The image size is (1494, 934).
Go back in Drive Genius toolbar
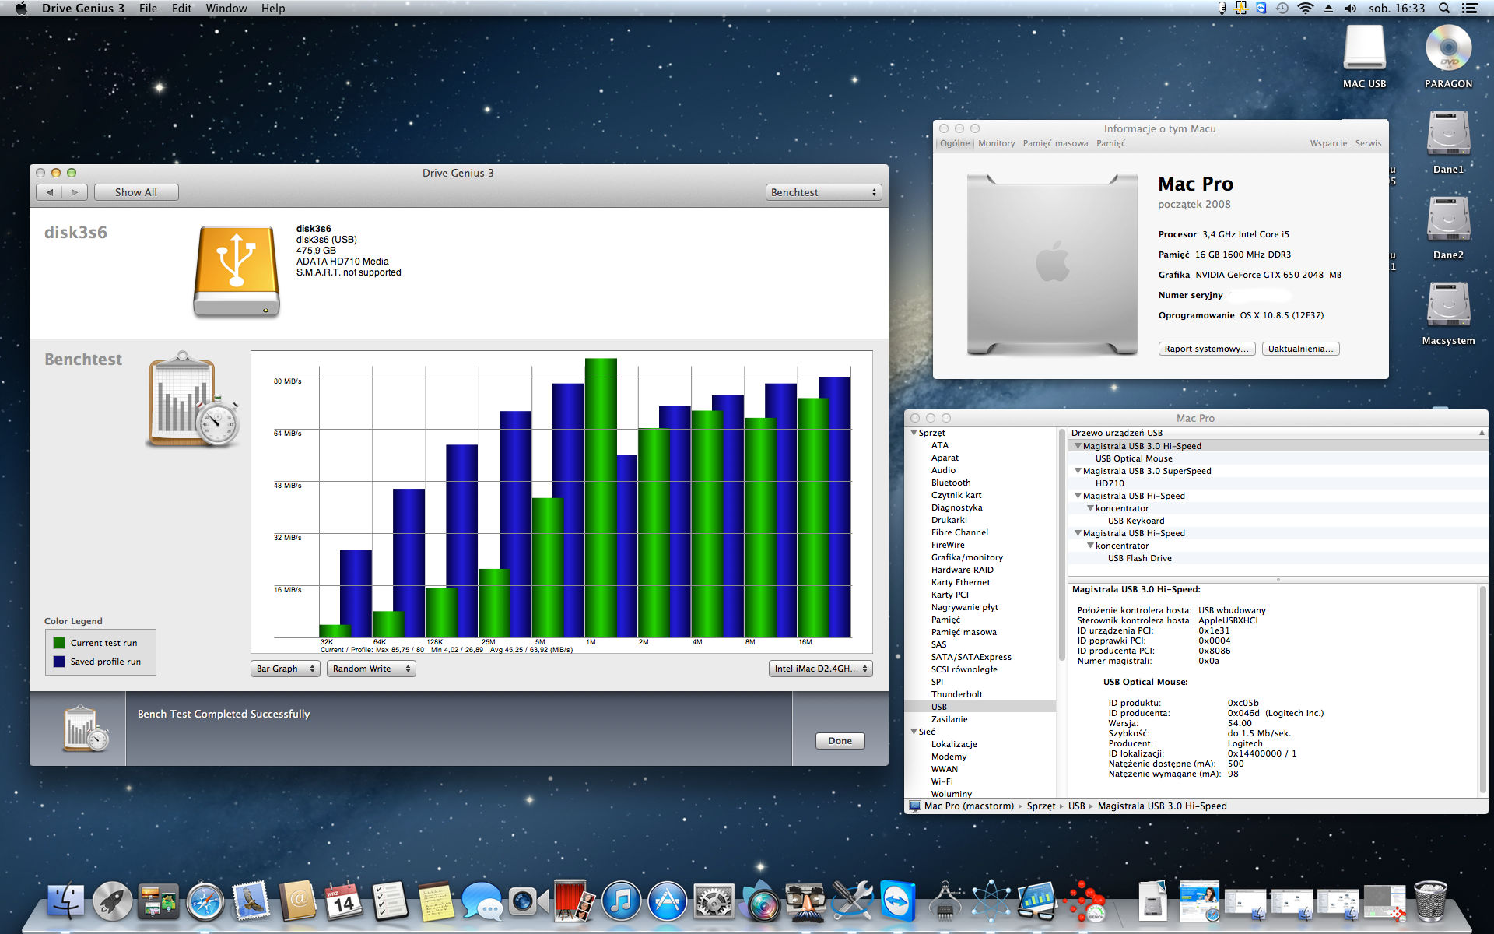click(50, 192)
